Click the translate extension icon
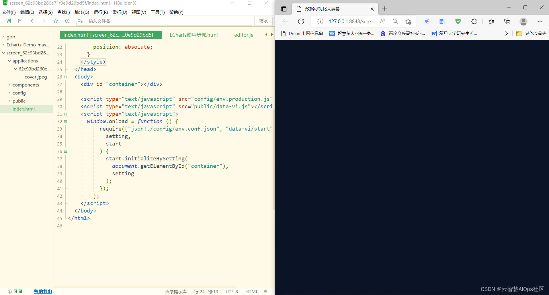The image size is (549, 295). coord(442,21)
